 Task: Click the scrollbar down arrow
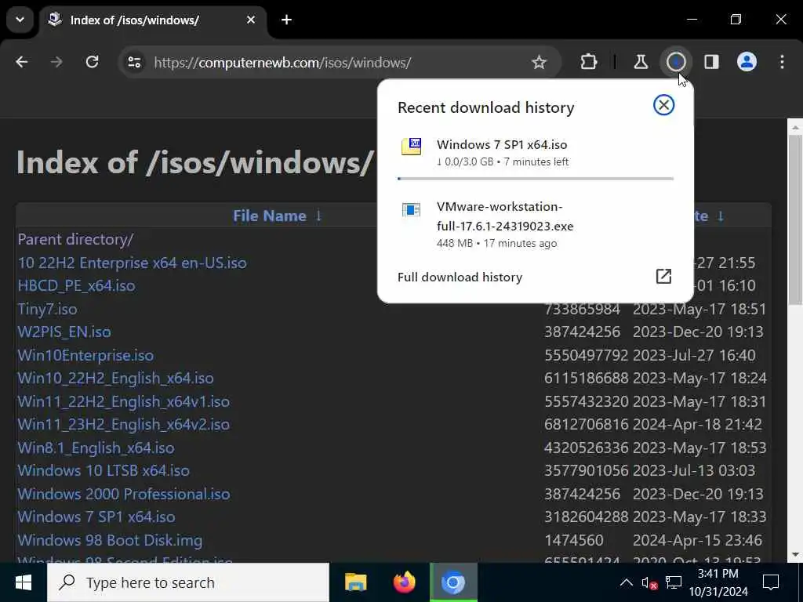[795, 554]
